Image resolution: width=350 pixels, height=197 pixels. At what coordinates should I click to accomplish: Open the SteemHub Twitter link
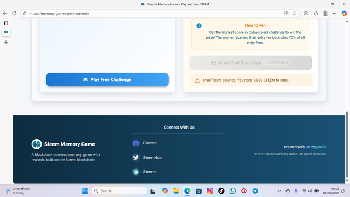pos(152,157)
